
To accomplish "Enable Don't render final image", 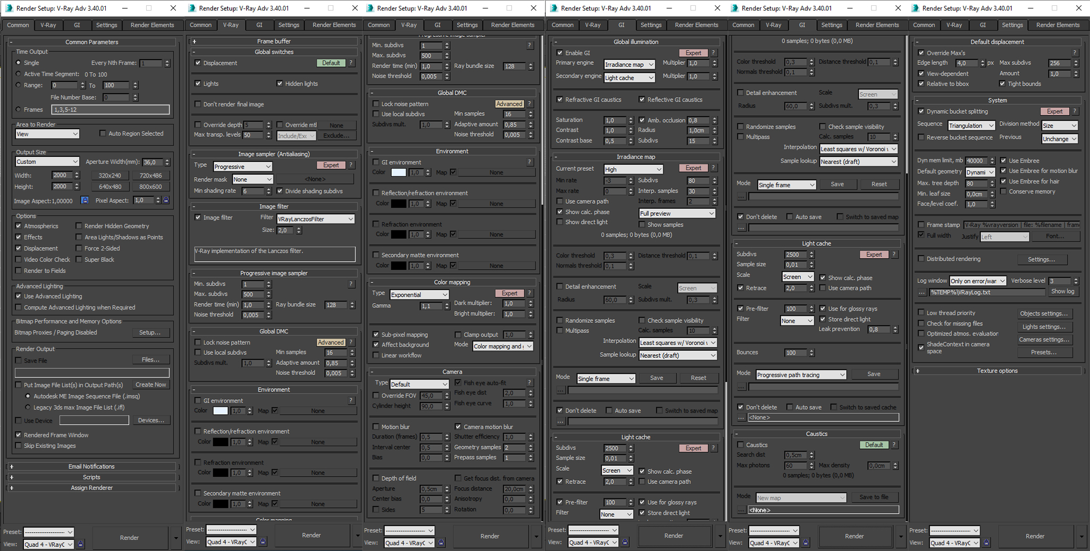I will pyautogui.click(x=198, y=104).
